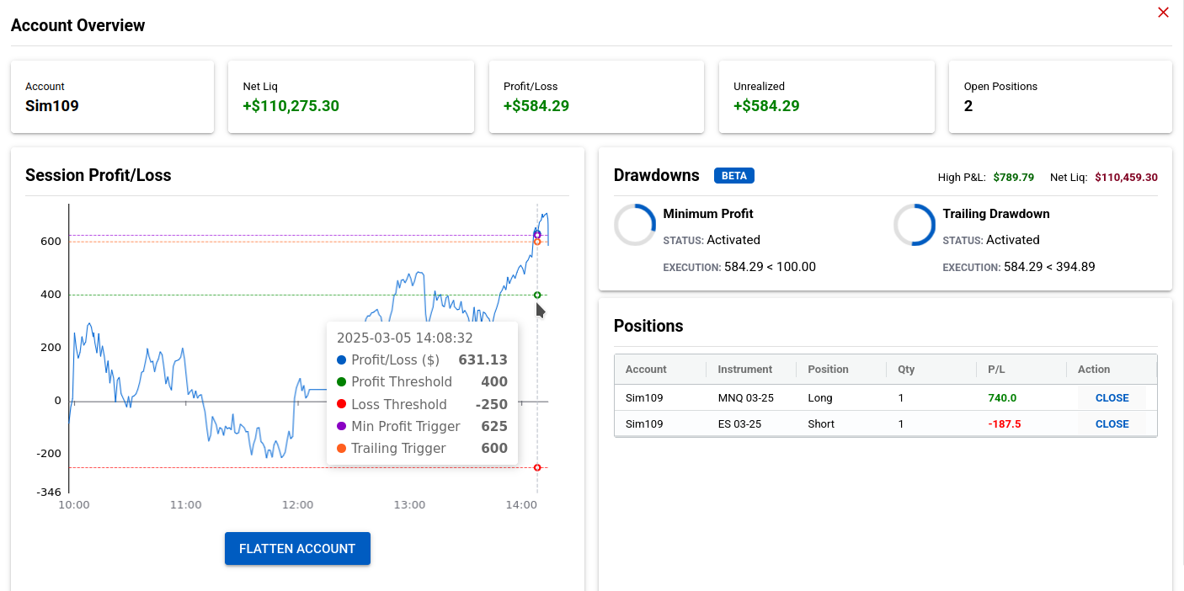Viewport: 1184px width, 591px height.
Task: Click the red trigger marker on the crosshair line
Action: (537, 467)
